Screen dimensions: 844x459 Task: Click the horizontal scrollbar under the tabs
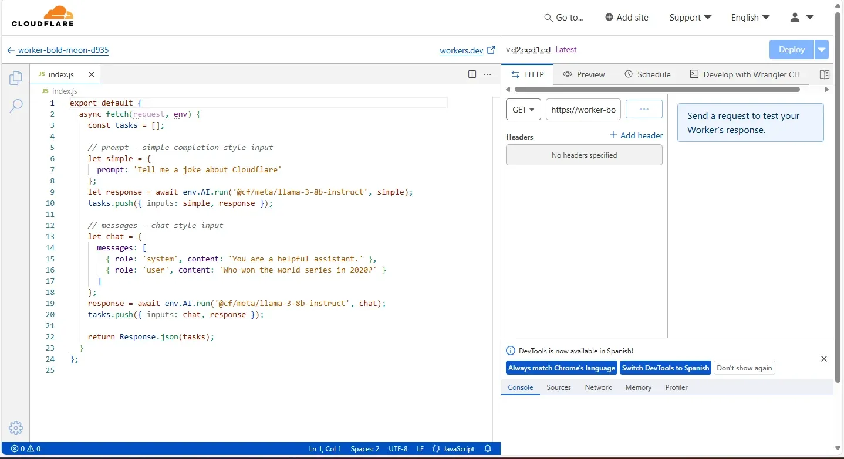pos(657,90)
